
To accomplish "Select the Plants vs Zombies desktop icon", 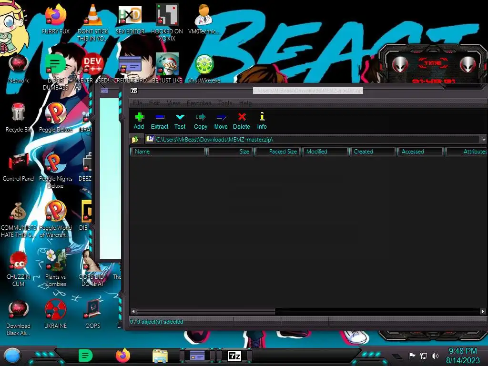I will 55,269.
